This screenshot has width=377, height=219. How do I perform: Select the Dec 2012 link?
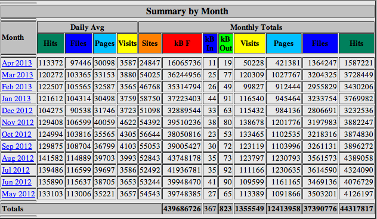(x=17, y=110)
